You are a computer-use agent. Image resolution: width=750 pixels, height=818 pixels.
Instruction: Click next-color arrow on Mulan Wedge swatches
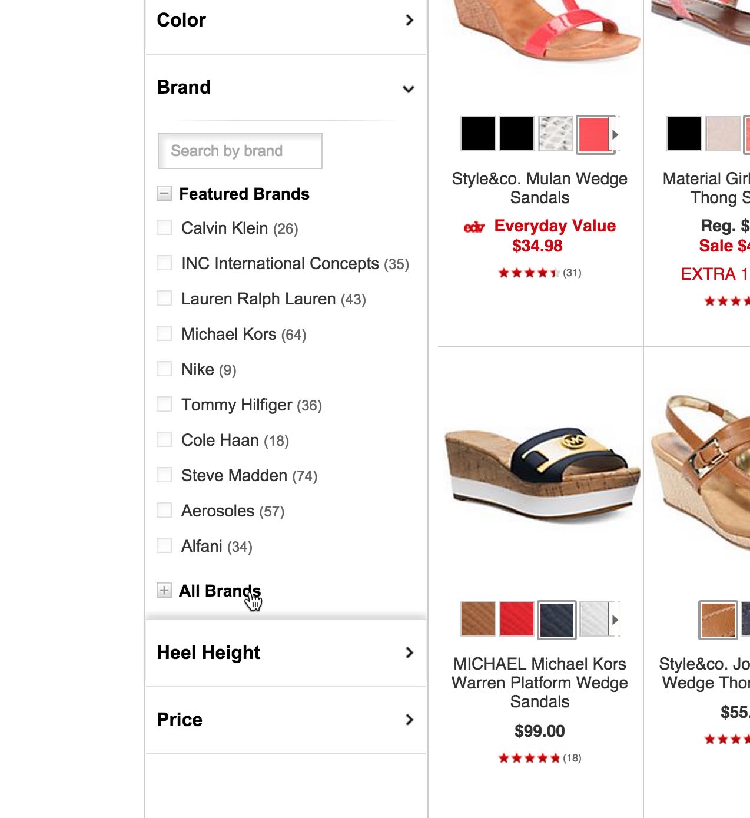pos(615,134)
